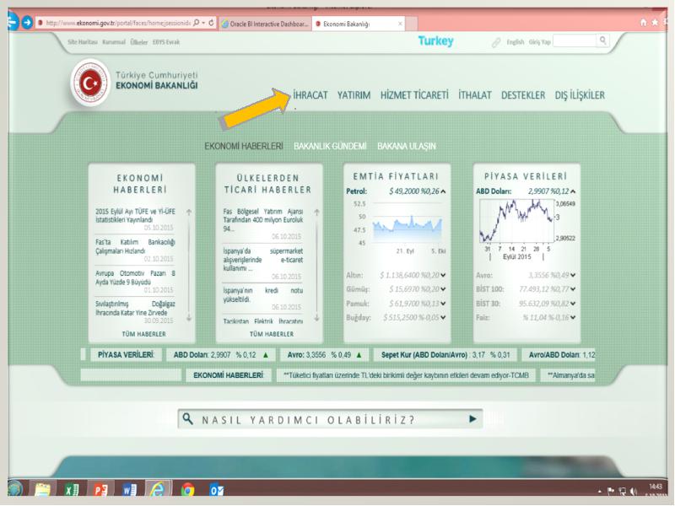Click the browser address bar URL
675x506 pixels.
pyautogui.click(x=118, y=23)
